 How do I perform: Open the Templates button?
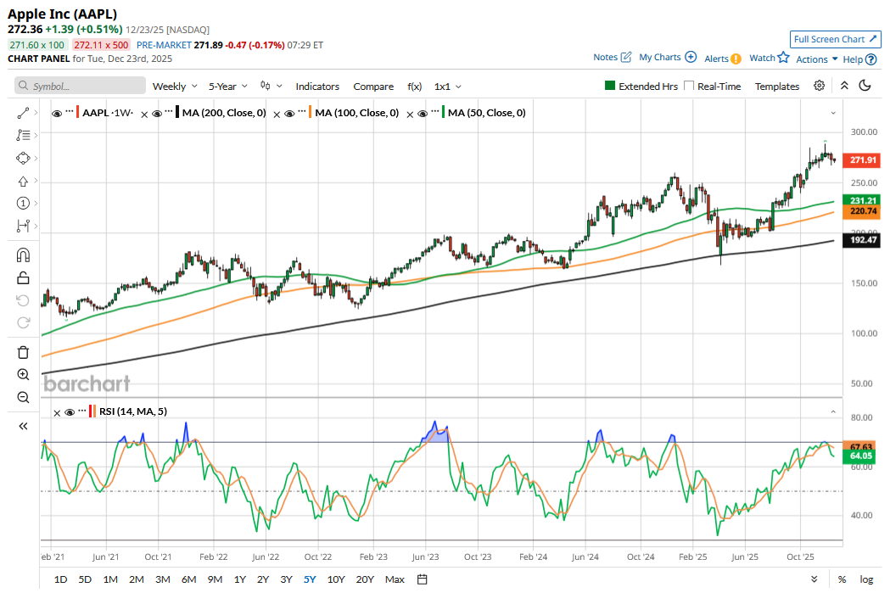click(776, 86)
